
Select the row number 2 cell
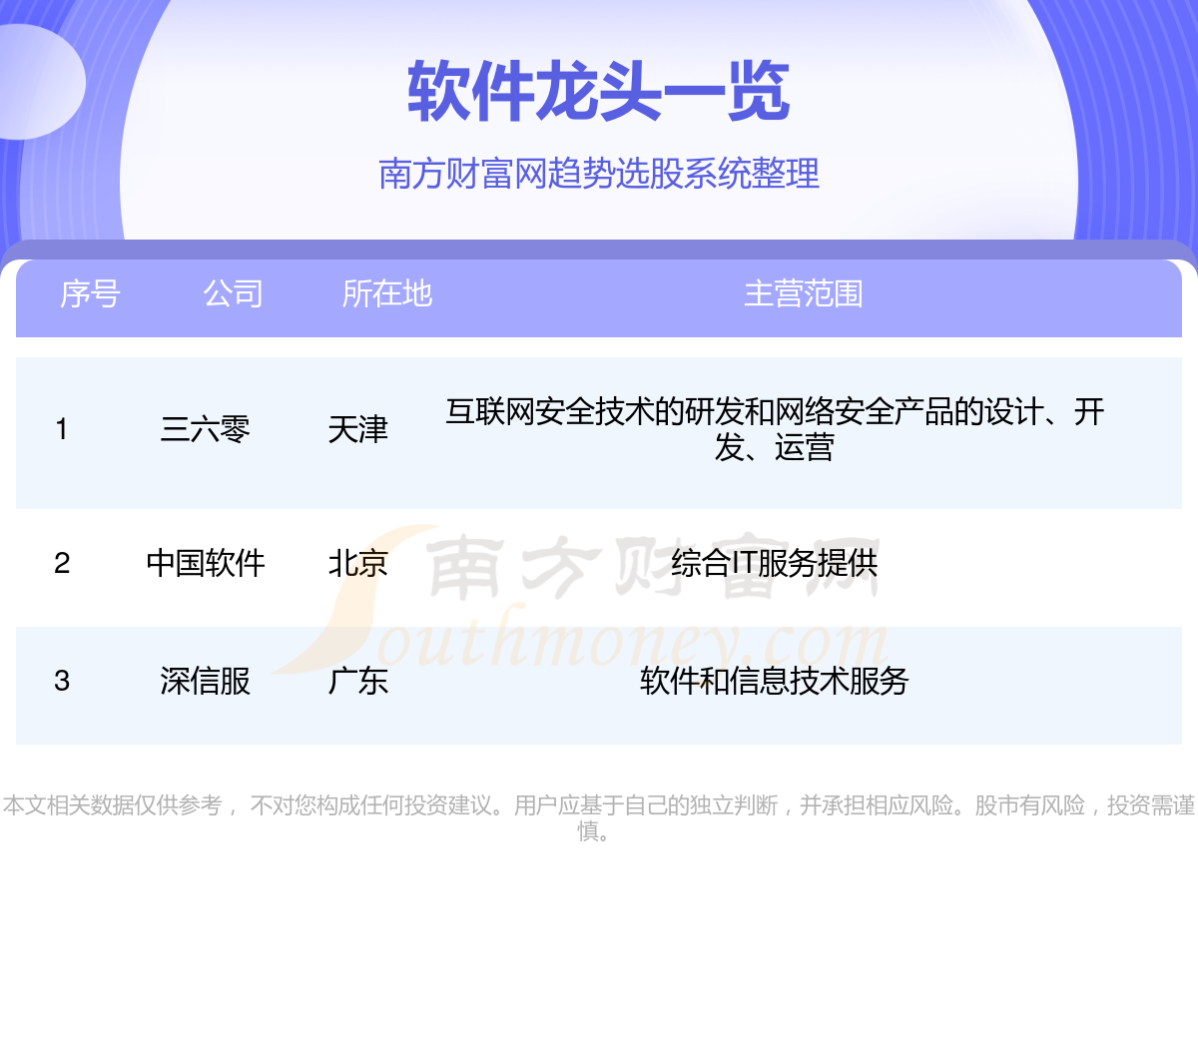click(x=62, y=563)
